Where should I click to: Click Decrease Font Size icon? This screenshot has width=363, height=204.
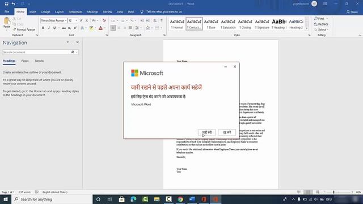click(x=87, y=20)
